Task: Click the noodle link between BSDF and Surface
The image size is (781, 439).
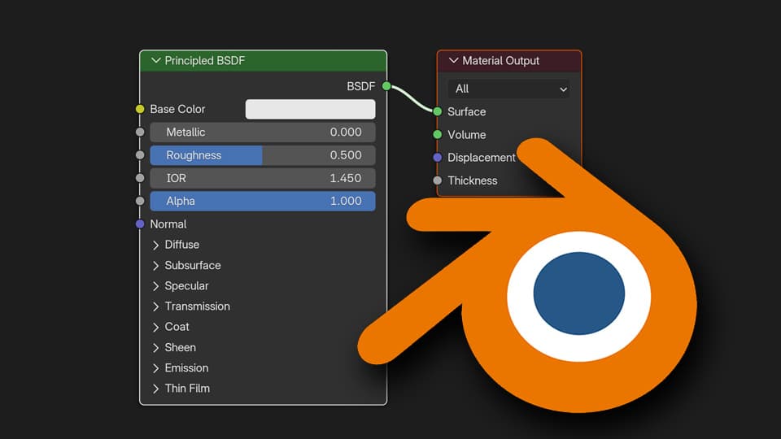Action: tap(412, 98)
